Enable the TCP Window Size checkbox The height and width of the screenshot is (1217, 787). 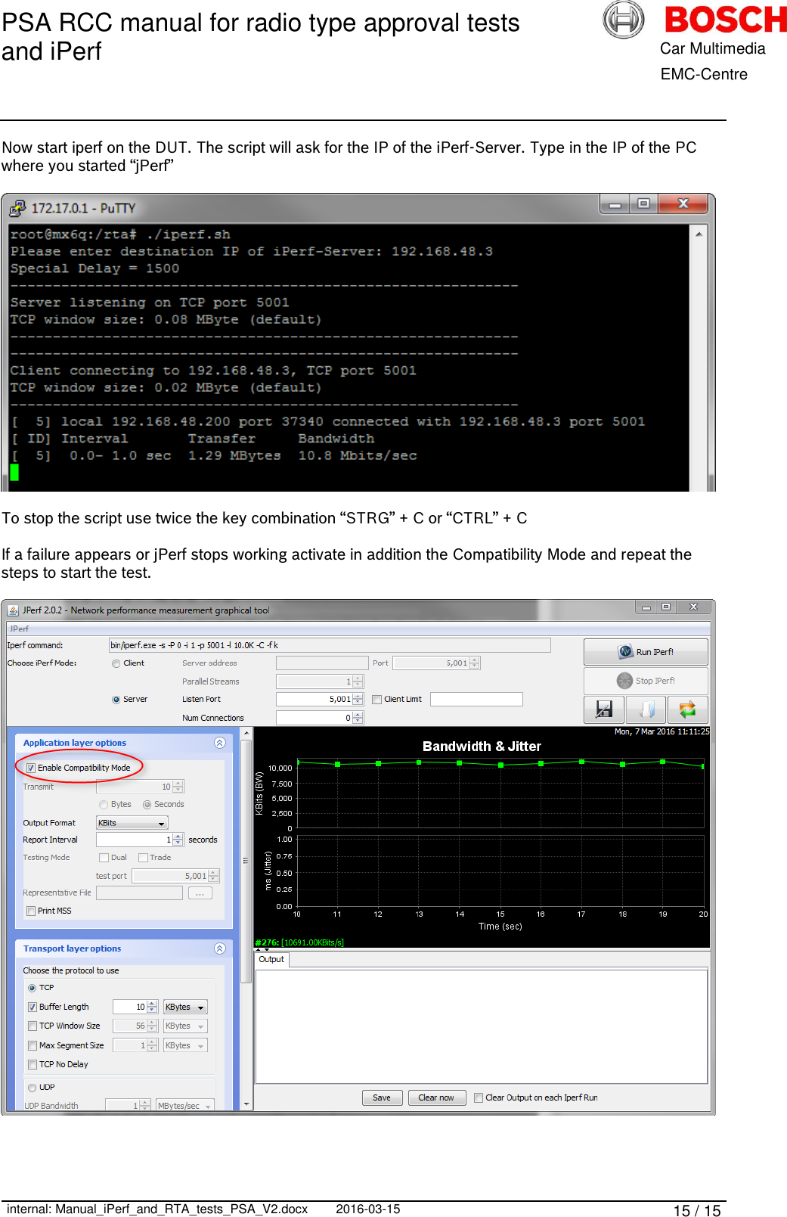(x=33, y=1026)
